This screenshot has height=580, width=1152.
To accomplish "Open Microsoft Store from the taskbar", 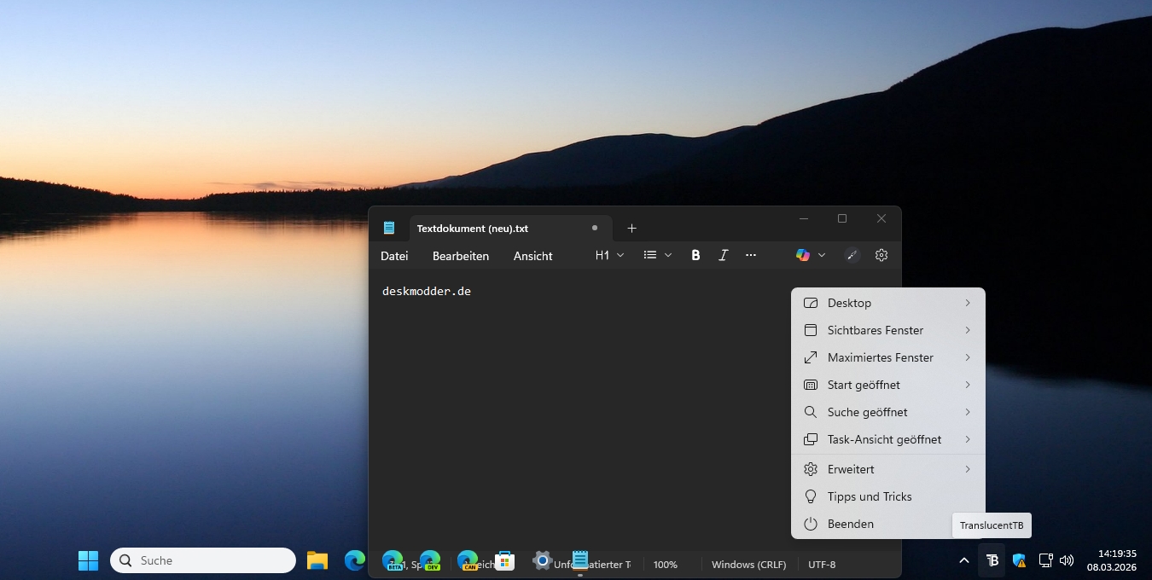I will click(x=505, y=560).
